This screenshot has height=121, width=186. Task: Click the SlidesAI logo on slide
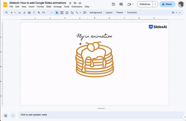[x=158, y=27]
